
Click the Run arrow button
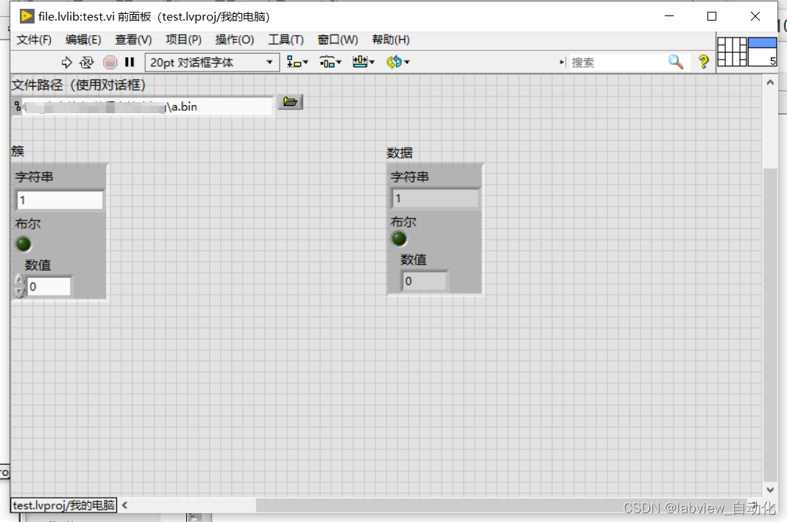(x=66, y=62)
